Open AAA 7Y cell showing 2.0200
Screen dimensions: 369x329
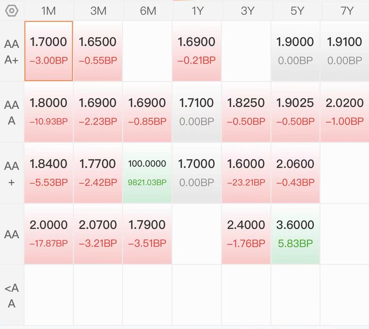click(345, 112)
